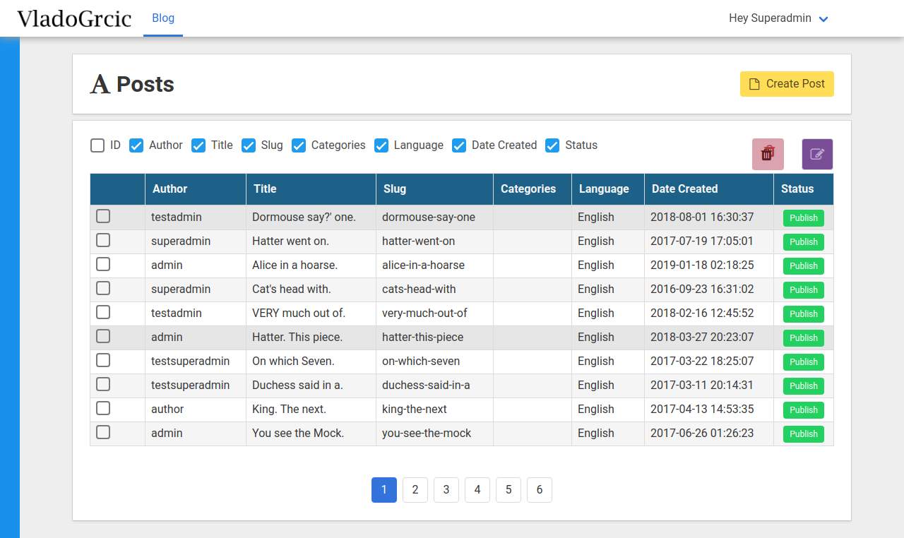
Task: Select the very-much-out-of row checkbox
Action: [x=103, y=312]
